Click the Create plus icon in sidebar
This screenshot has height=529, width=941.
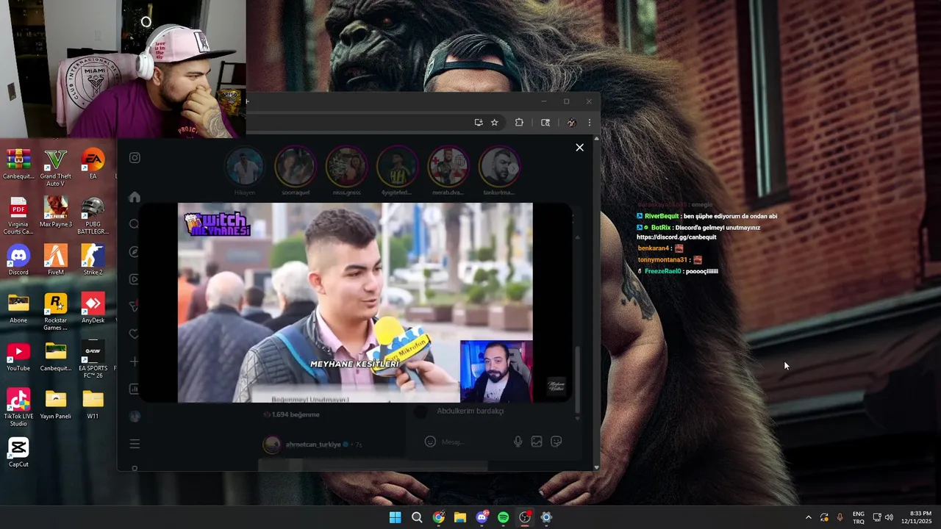point(135,361)
